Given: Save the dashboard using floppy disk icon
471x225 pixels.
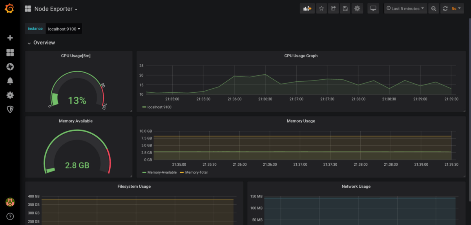Looking at the screenshot, I should coord(345,8).
